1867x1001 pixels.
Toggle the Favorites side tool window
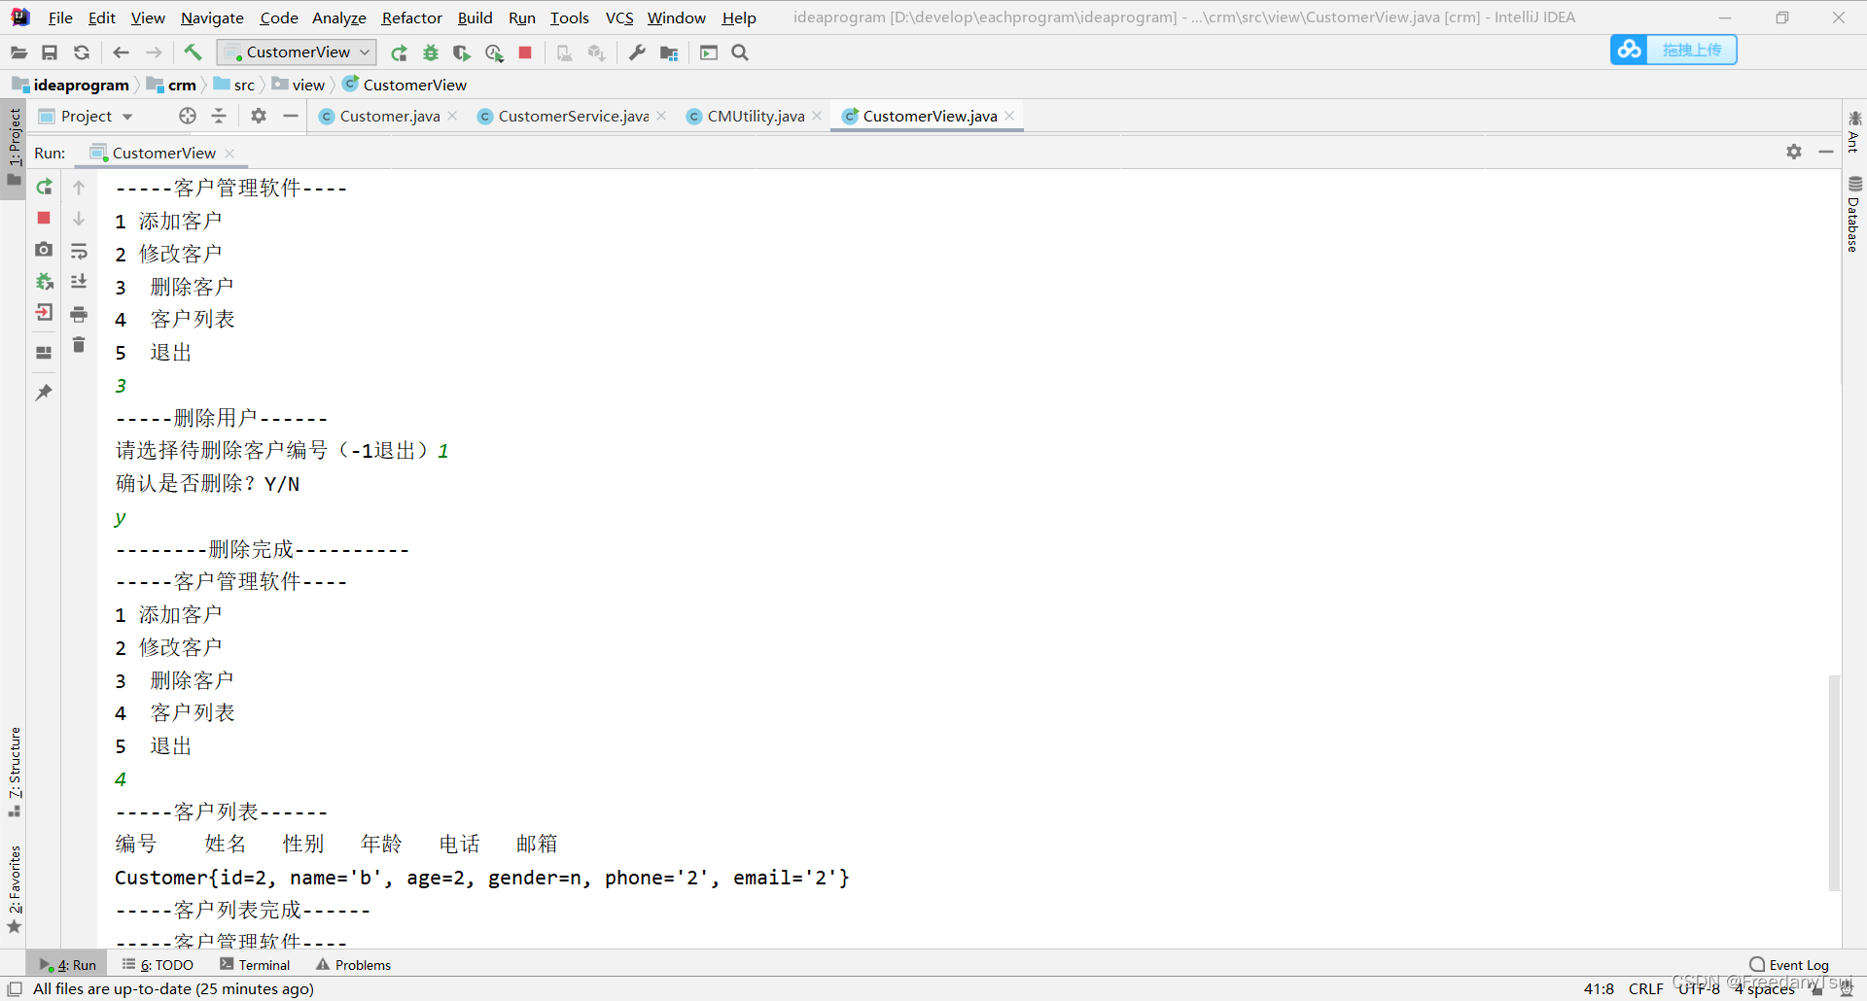coord(15,888)
